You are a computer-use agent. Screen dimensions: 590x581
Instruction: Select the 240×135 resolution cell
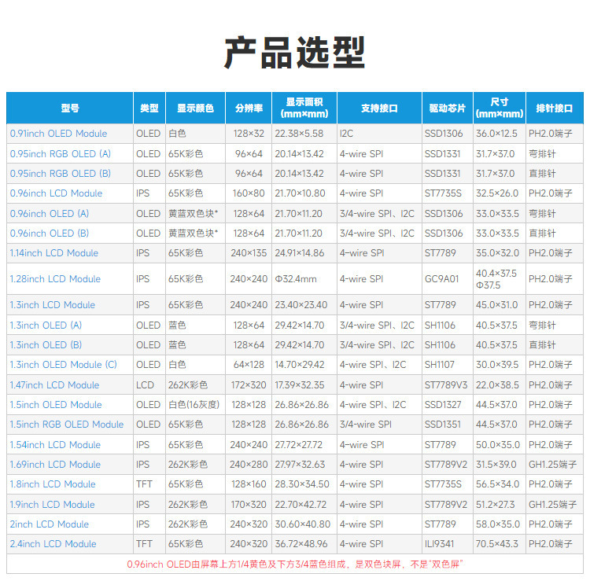[x=249, y=253]
